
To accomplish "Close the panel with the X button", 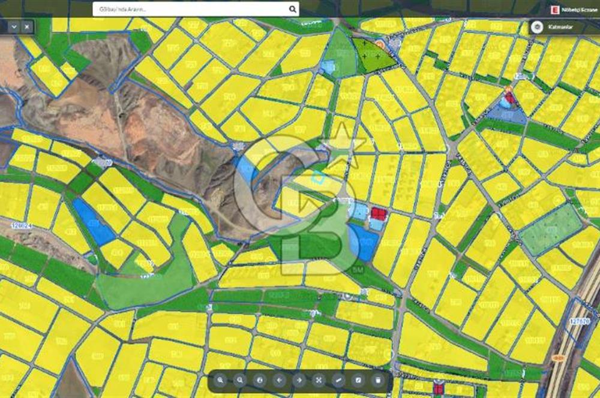I will tap(27, 27).
